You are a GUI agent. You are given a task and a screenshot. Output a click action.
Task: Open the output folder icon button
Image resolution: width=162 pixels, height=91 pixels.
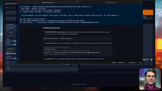[151, 60]
